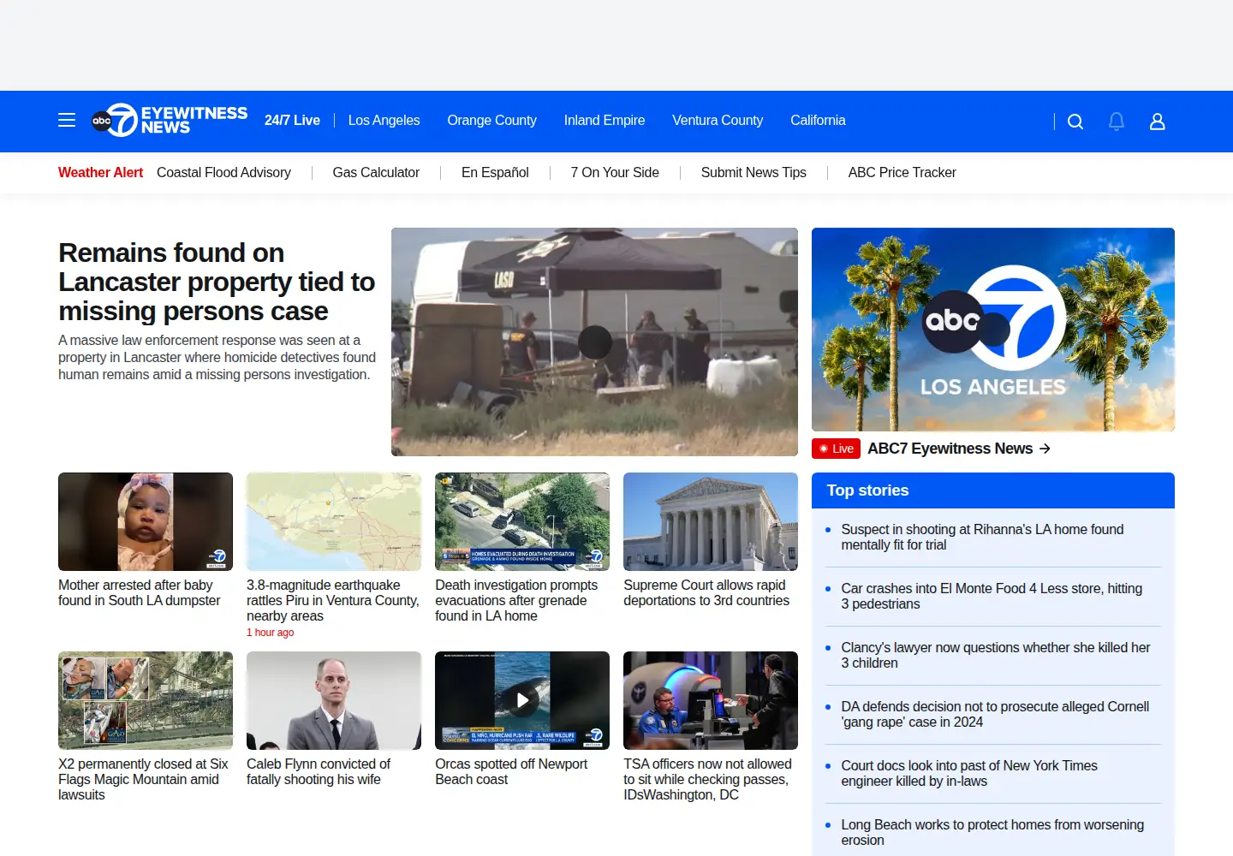Open the Gas Calculator
The image size is (1233, 856).
tap(376, 173)
